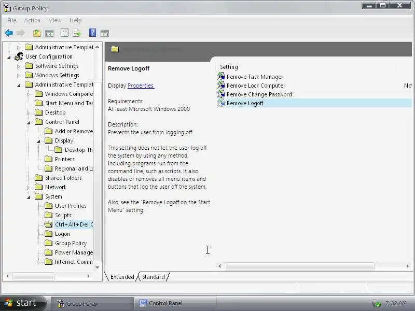Screen dimensions: 415x311
Task: Expand the Network tree node
Action: (28, 188)
